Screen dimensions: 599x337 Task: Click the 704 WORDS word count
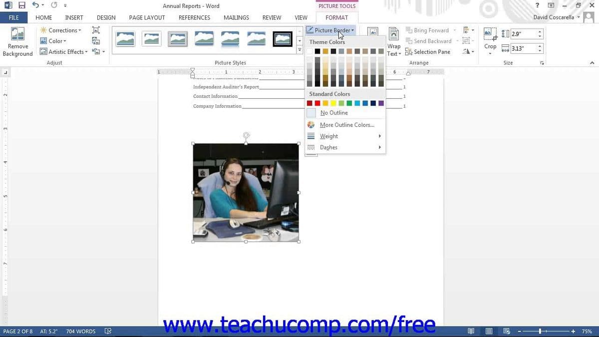[81, 332]
